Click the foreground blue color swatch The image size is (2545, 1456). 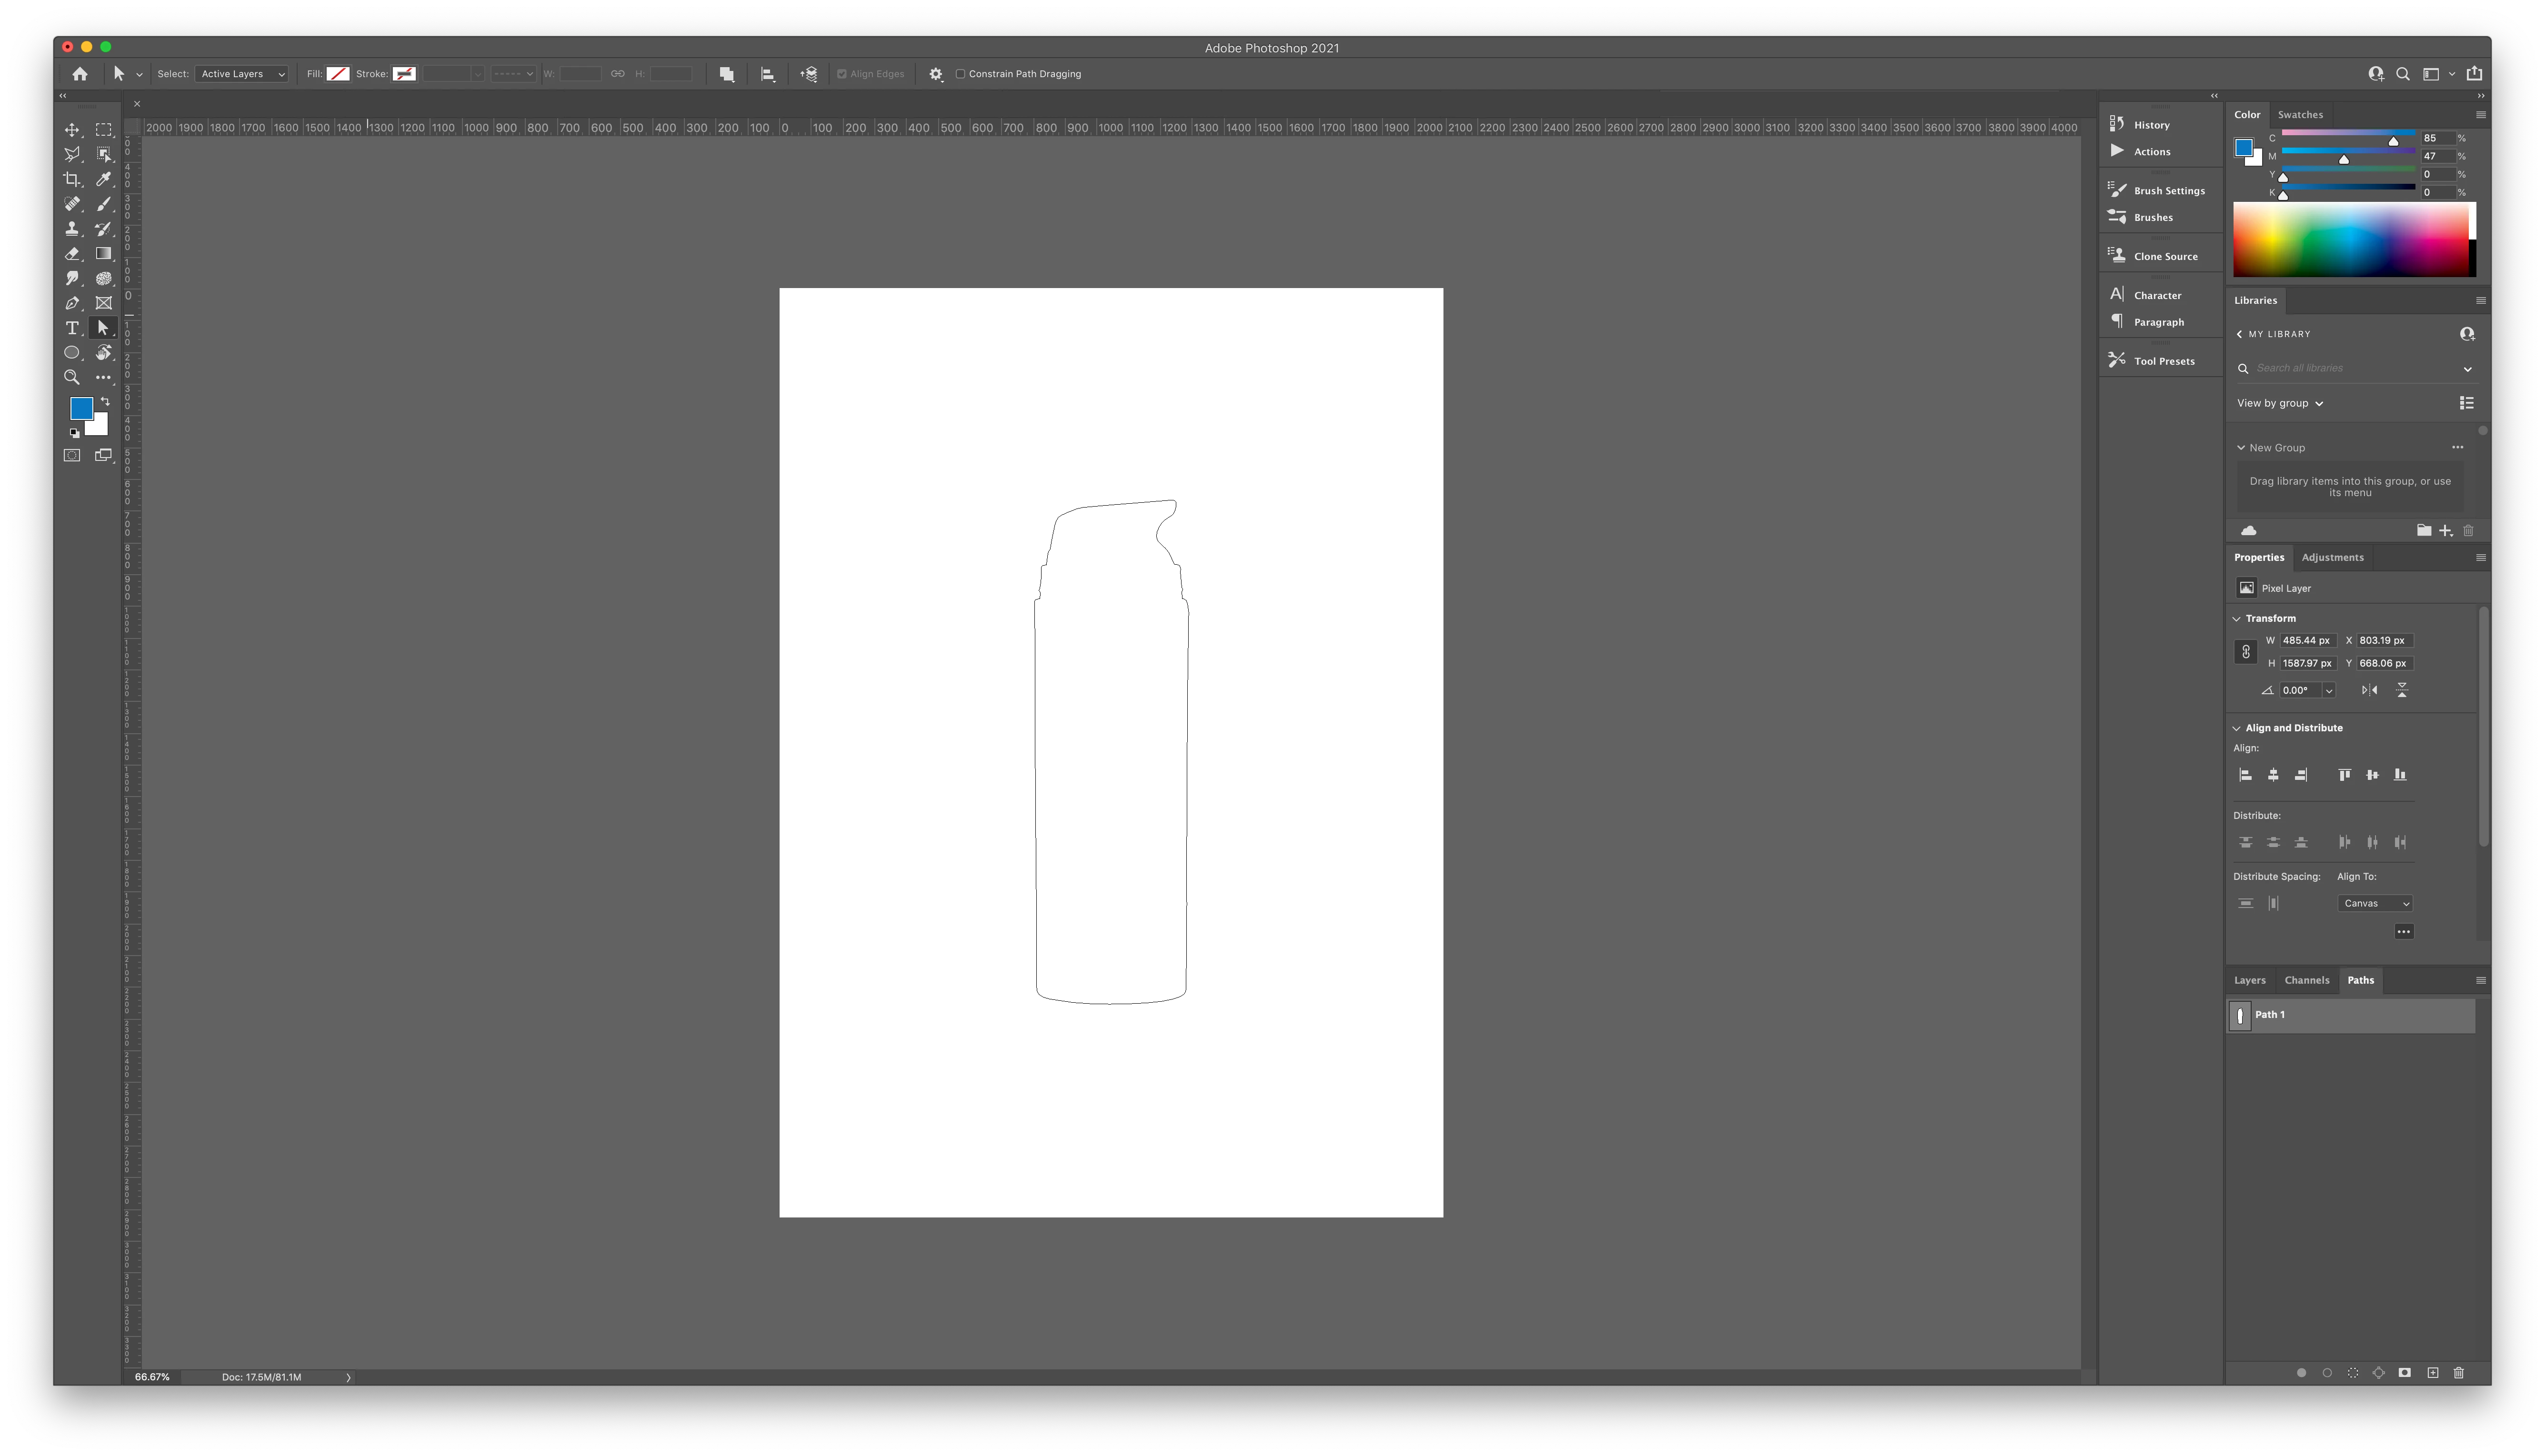point(81,408)
